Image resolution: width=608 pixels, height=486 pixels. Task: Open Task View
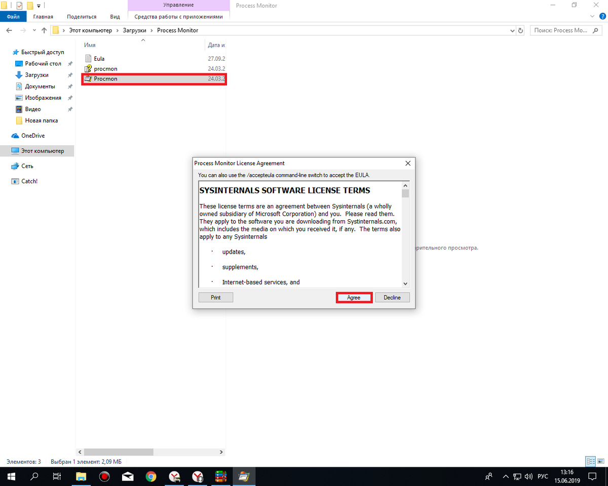tap(57, 476)
